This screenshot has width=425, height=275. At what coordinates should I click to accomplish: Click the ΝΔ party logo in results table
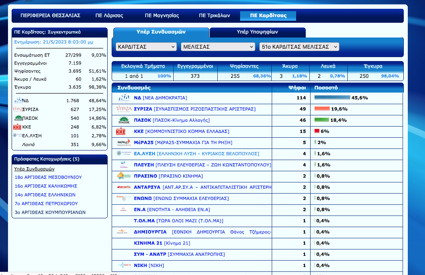pos(124,98)
